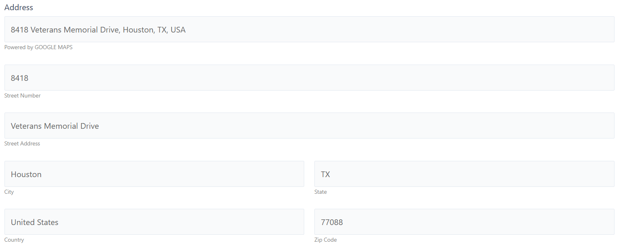Click the 'United States' country value
Image resolution: width=619 pixels, height=249 pixels.
(35, 222)
